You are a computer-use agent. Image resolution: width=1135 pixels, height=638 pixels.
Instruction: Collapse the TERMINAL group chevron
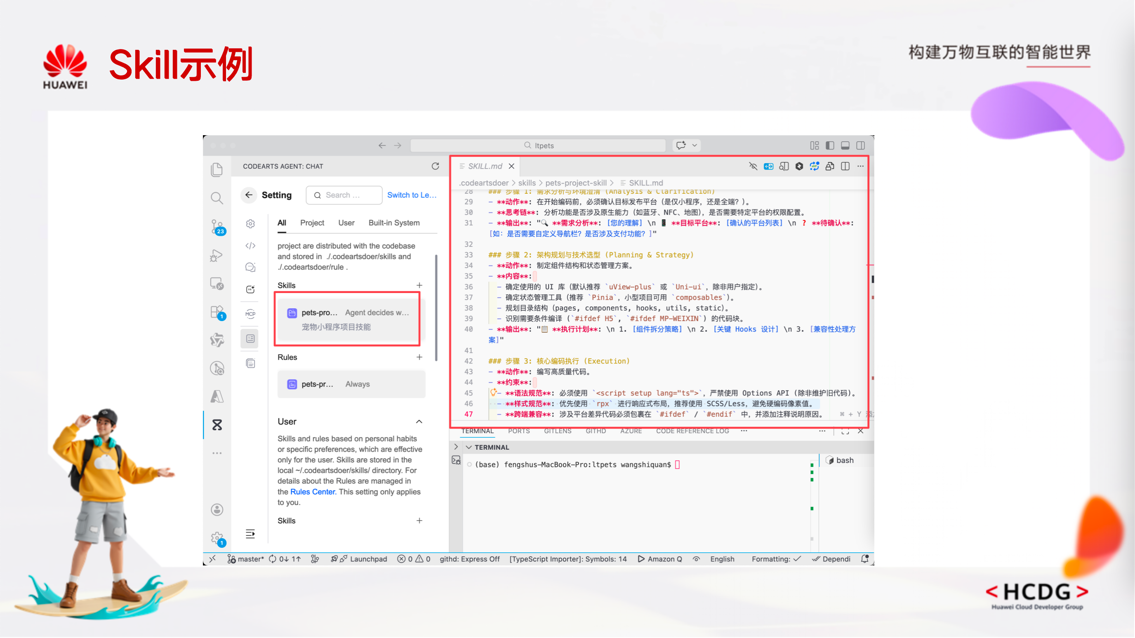click(469, 447)
